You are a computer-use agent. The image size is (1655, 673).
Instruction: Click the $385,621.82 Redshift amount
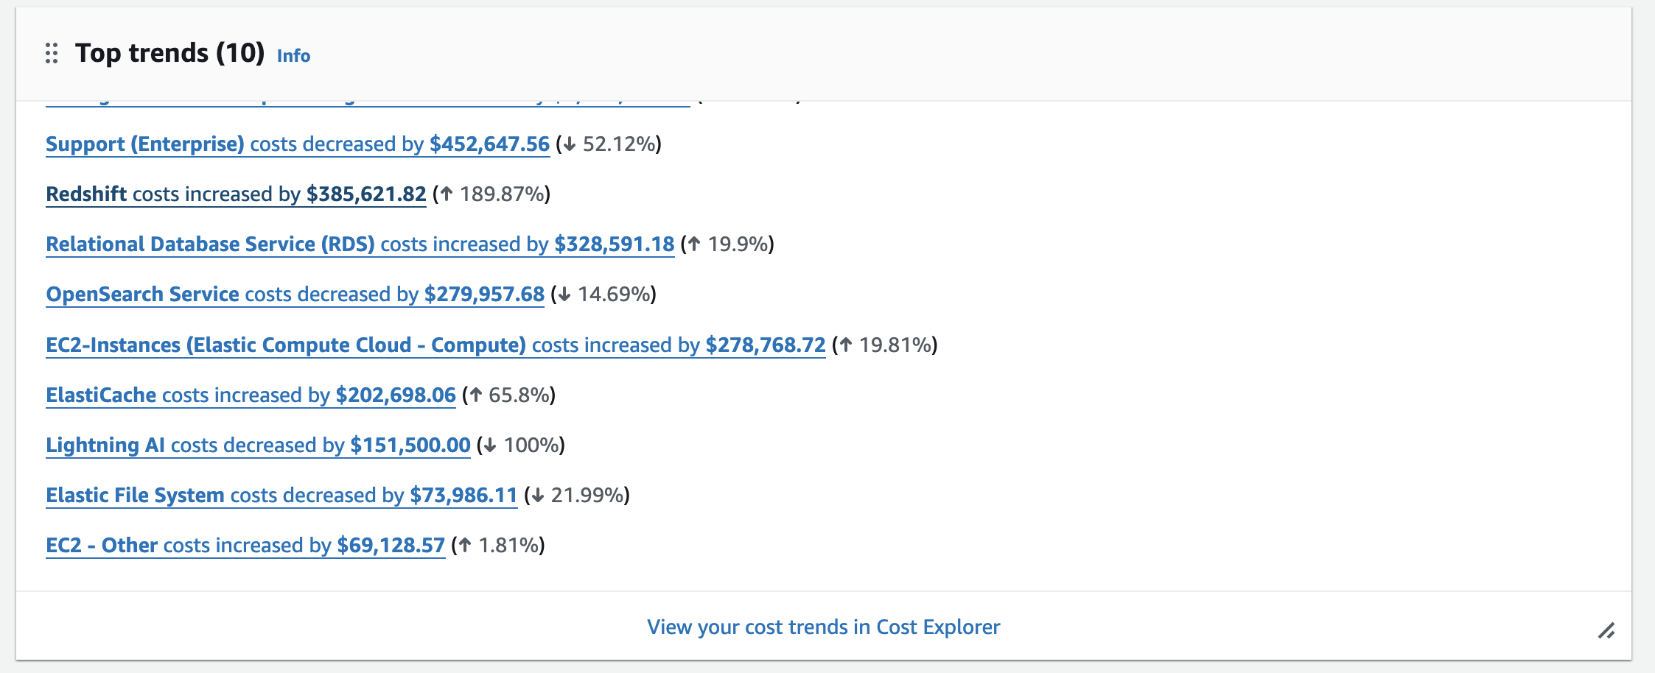pyautogui.click(x=366, y=194)
